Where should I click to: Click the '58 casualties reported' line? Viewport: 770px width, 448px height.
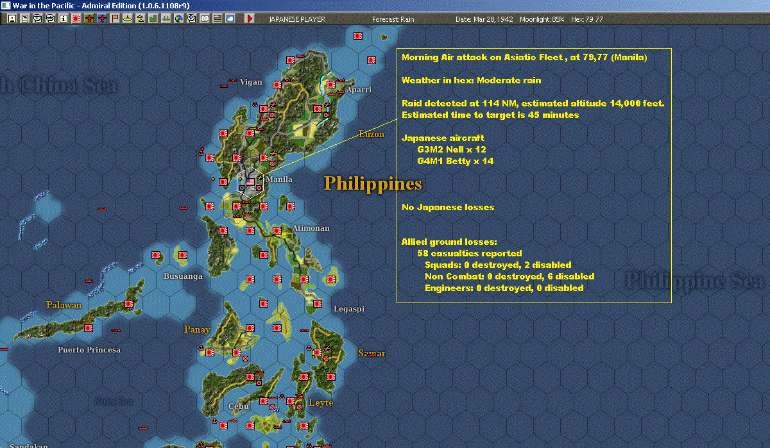(x=470, y=254)
